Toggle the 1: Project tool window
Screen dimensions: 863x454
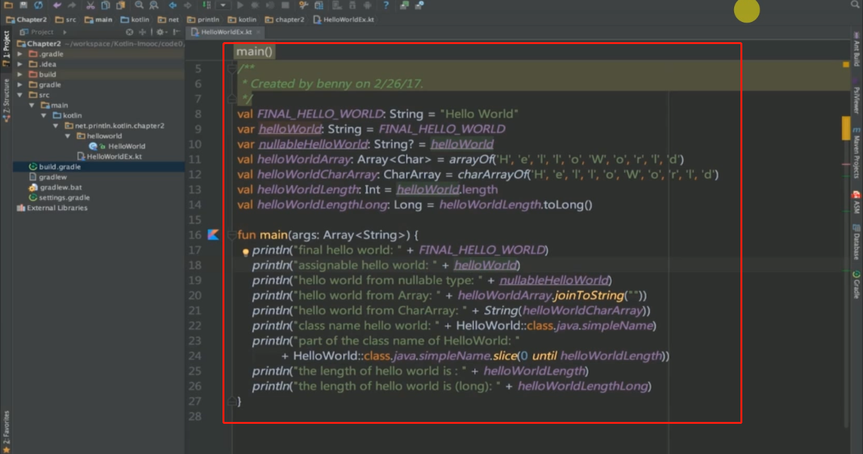6,49
